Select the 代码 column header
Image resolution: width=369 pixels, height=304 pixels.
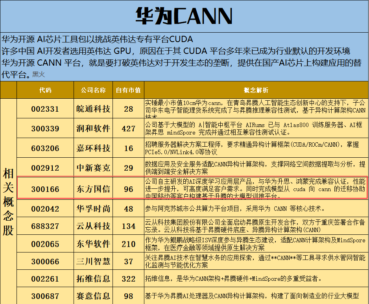45,90
